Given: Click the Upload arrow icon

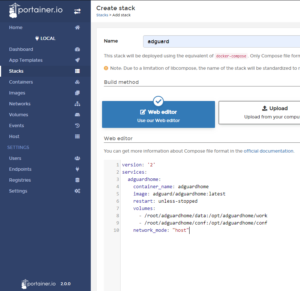Looking at the screenshot, I should (x=265, y=108).
